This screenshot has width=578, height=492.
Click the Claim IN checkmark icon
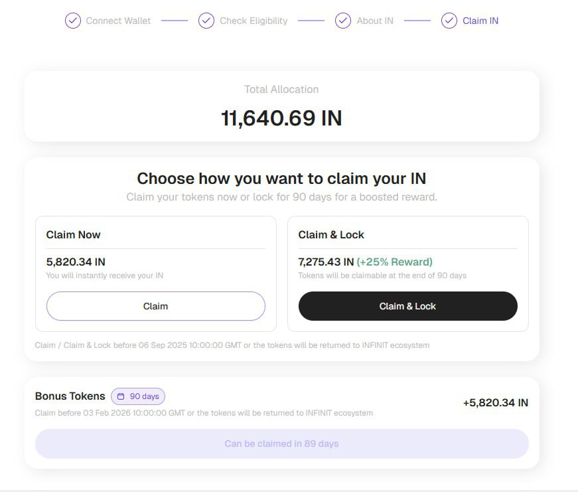pos(449,21)
